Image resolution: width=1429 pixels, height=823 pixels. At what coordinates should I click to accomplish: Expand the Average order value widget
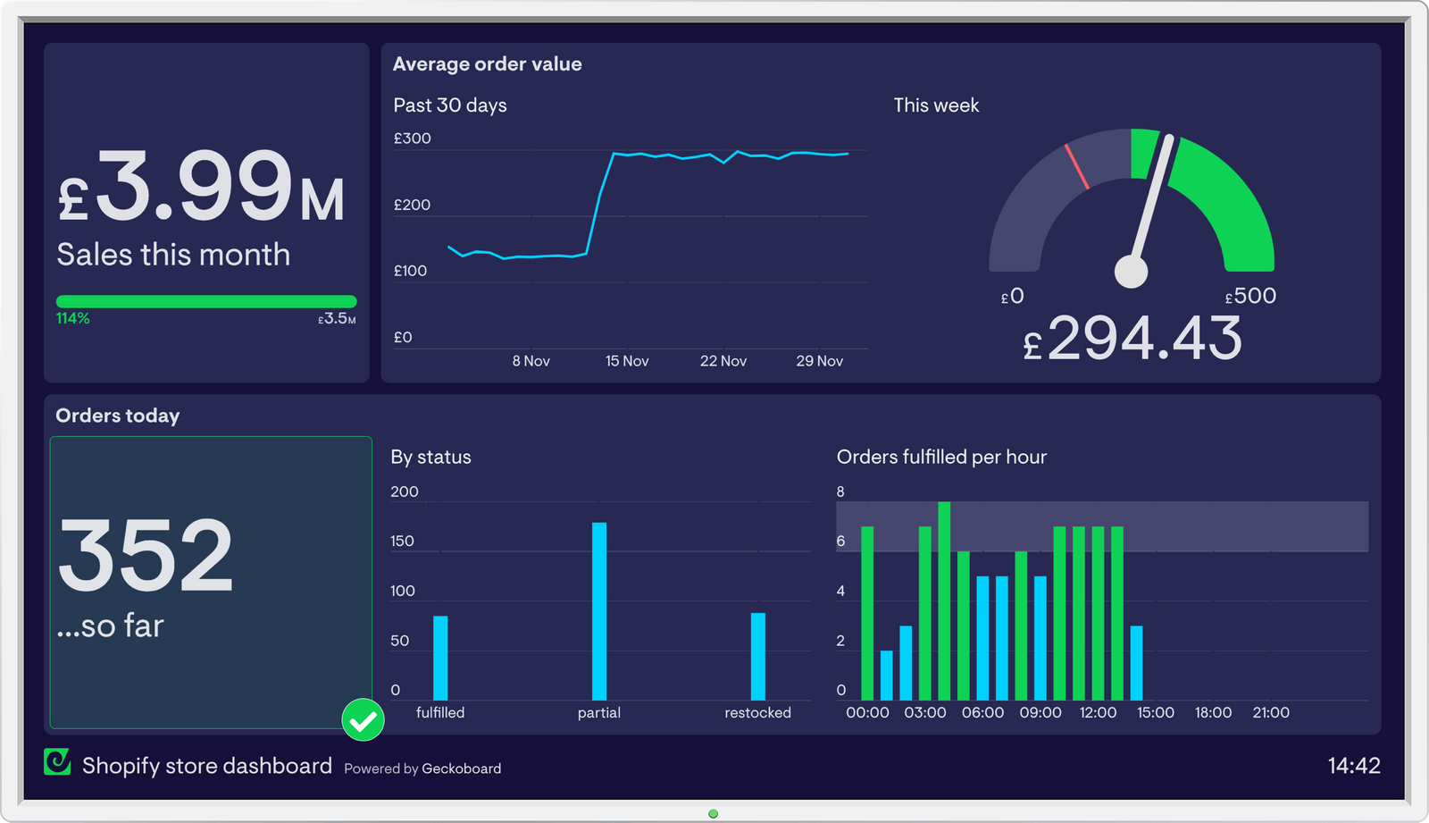[488, 63]
